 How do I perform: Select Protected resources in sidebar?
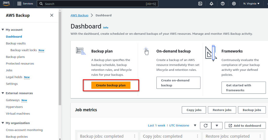click(x=20, y=63)
